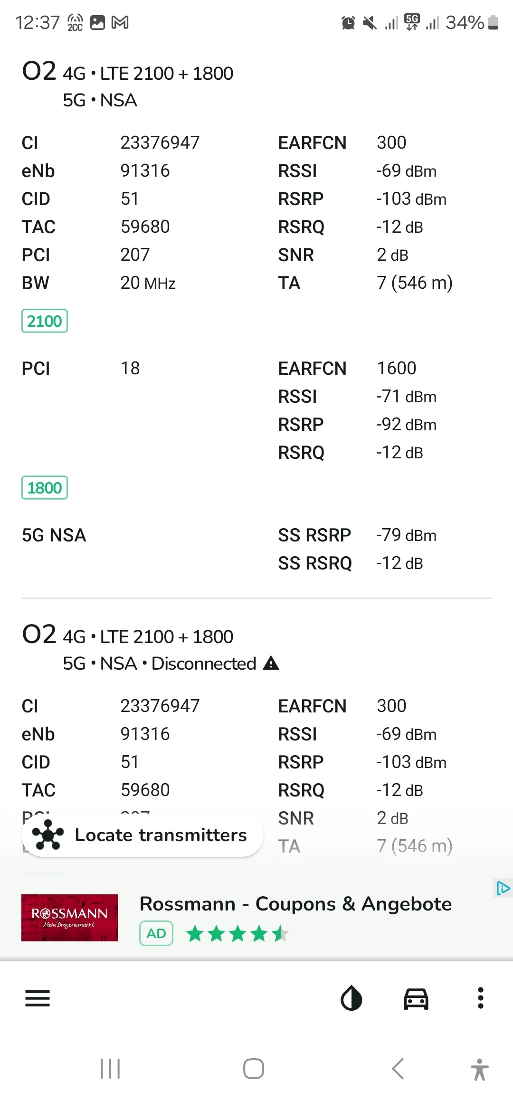
Task: Open the three-dot overflow menu
Action: click(480, 998)
